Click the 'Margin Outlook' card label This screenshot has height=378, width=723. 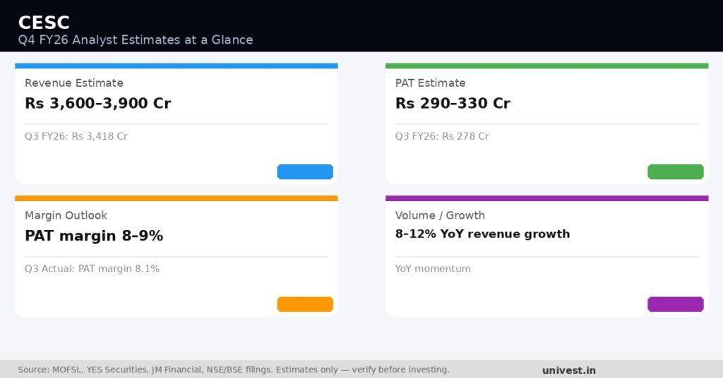[x=66, y=216]
